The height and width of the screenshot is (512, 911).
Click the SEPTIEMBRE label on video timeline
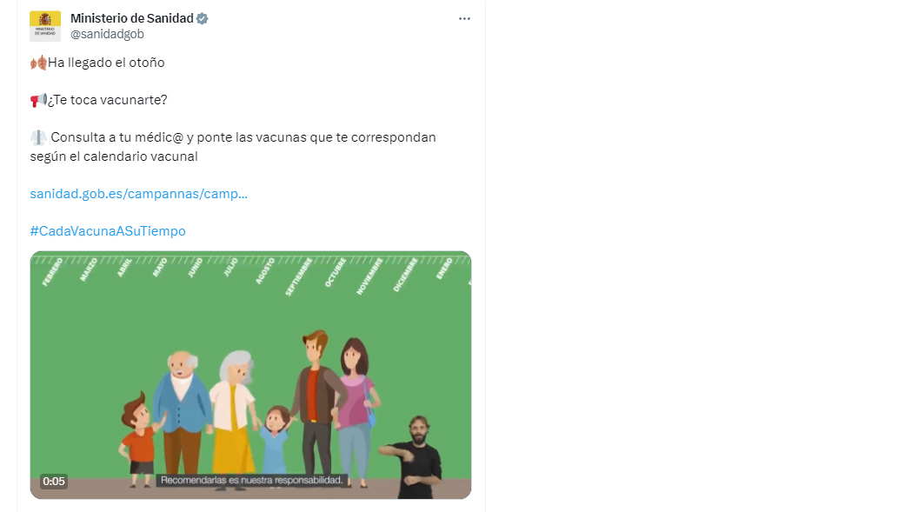click(x=299, y=276)
